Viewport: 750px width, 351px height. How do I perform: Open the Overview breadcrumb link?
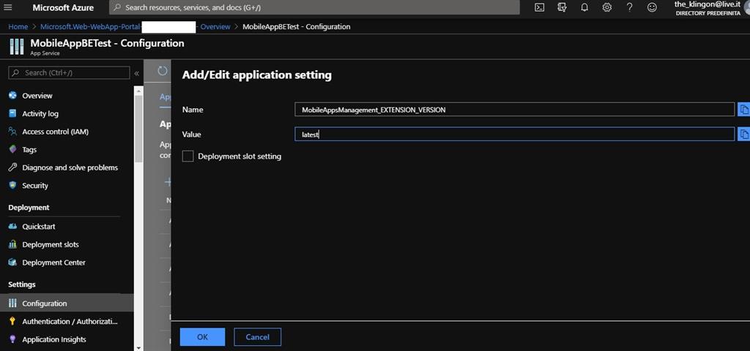click(x=215, y=27)
